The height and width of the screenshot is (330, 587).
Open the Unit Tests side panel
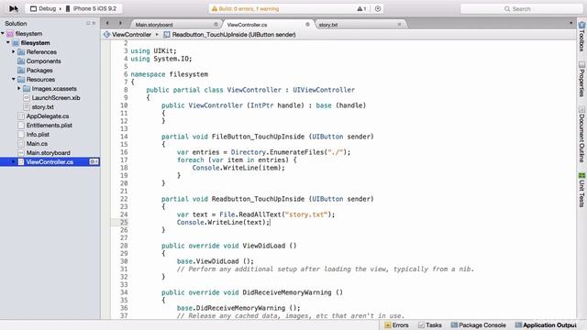pyautogui.click(x=581, y=190)
